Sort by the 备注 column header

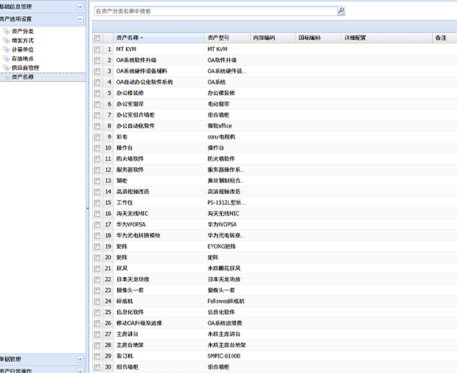[x=444, y=38]
